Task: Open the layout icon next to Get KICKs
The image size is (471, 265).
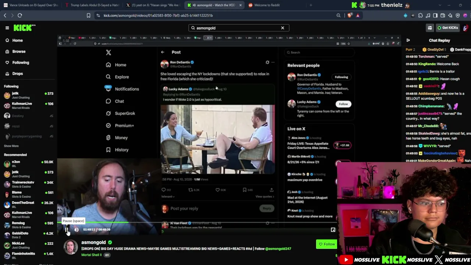Action: pyautogui.click(x=430, y=28)
